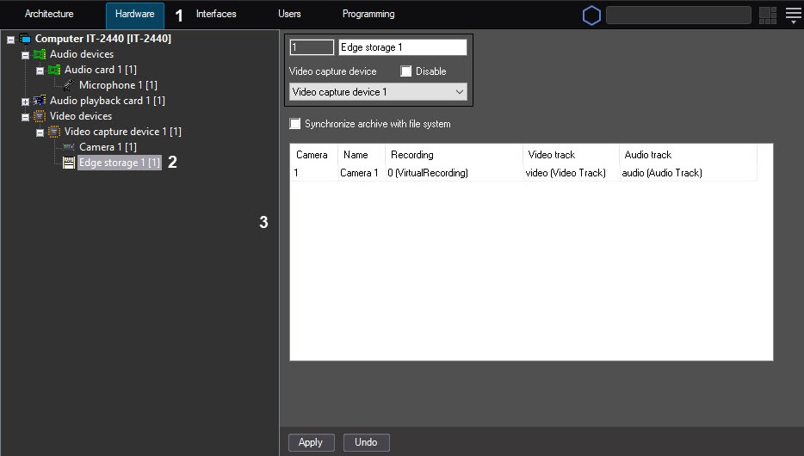Click the blue hexagon icon in header
The height and width of the screenshot is (456, 804).
click(x=591, y=15)
